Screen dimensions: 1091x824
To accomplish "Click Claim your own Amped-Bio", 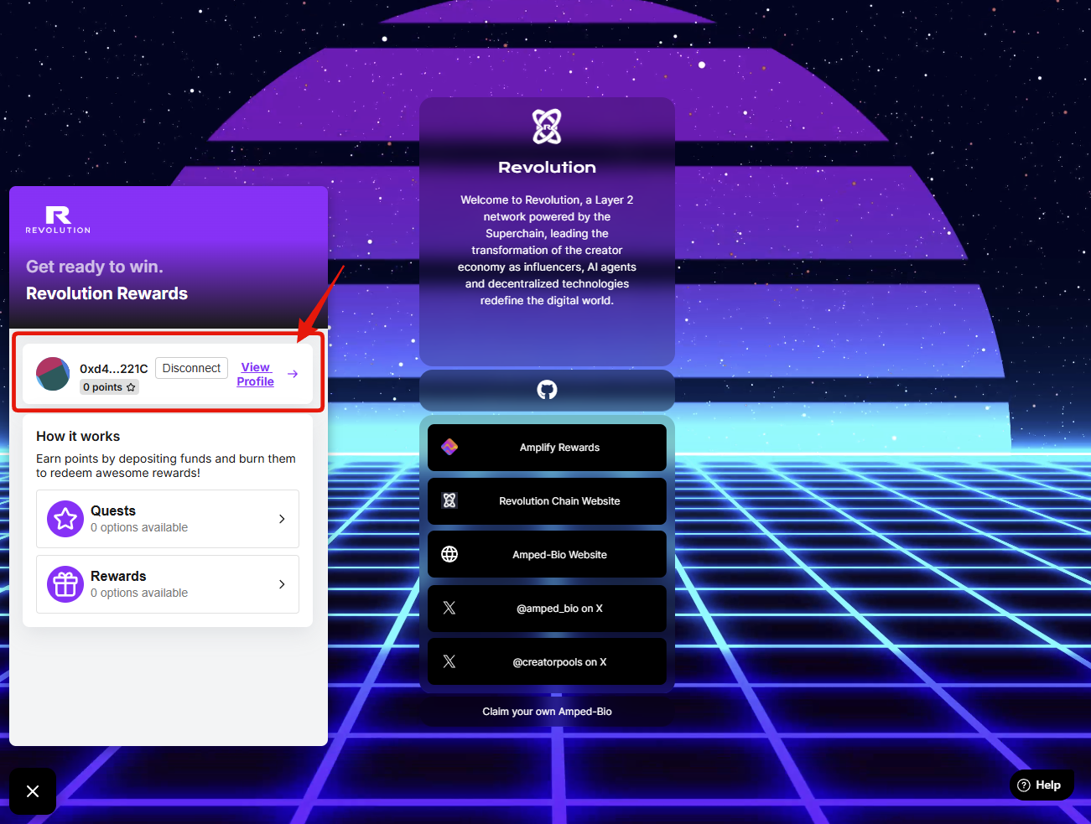I will click(x=547, y=712).
